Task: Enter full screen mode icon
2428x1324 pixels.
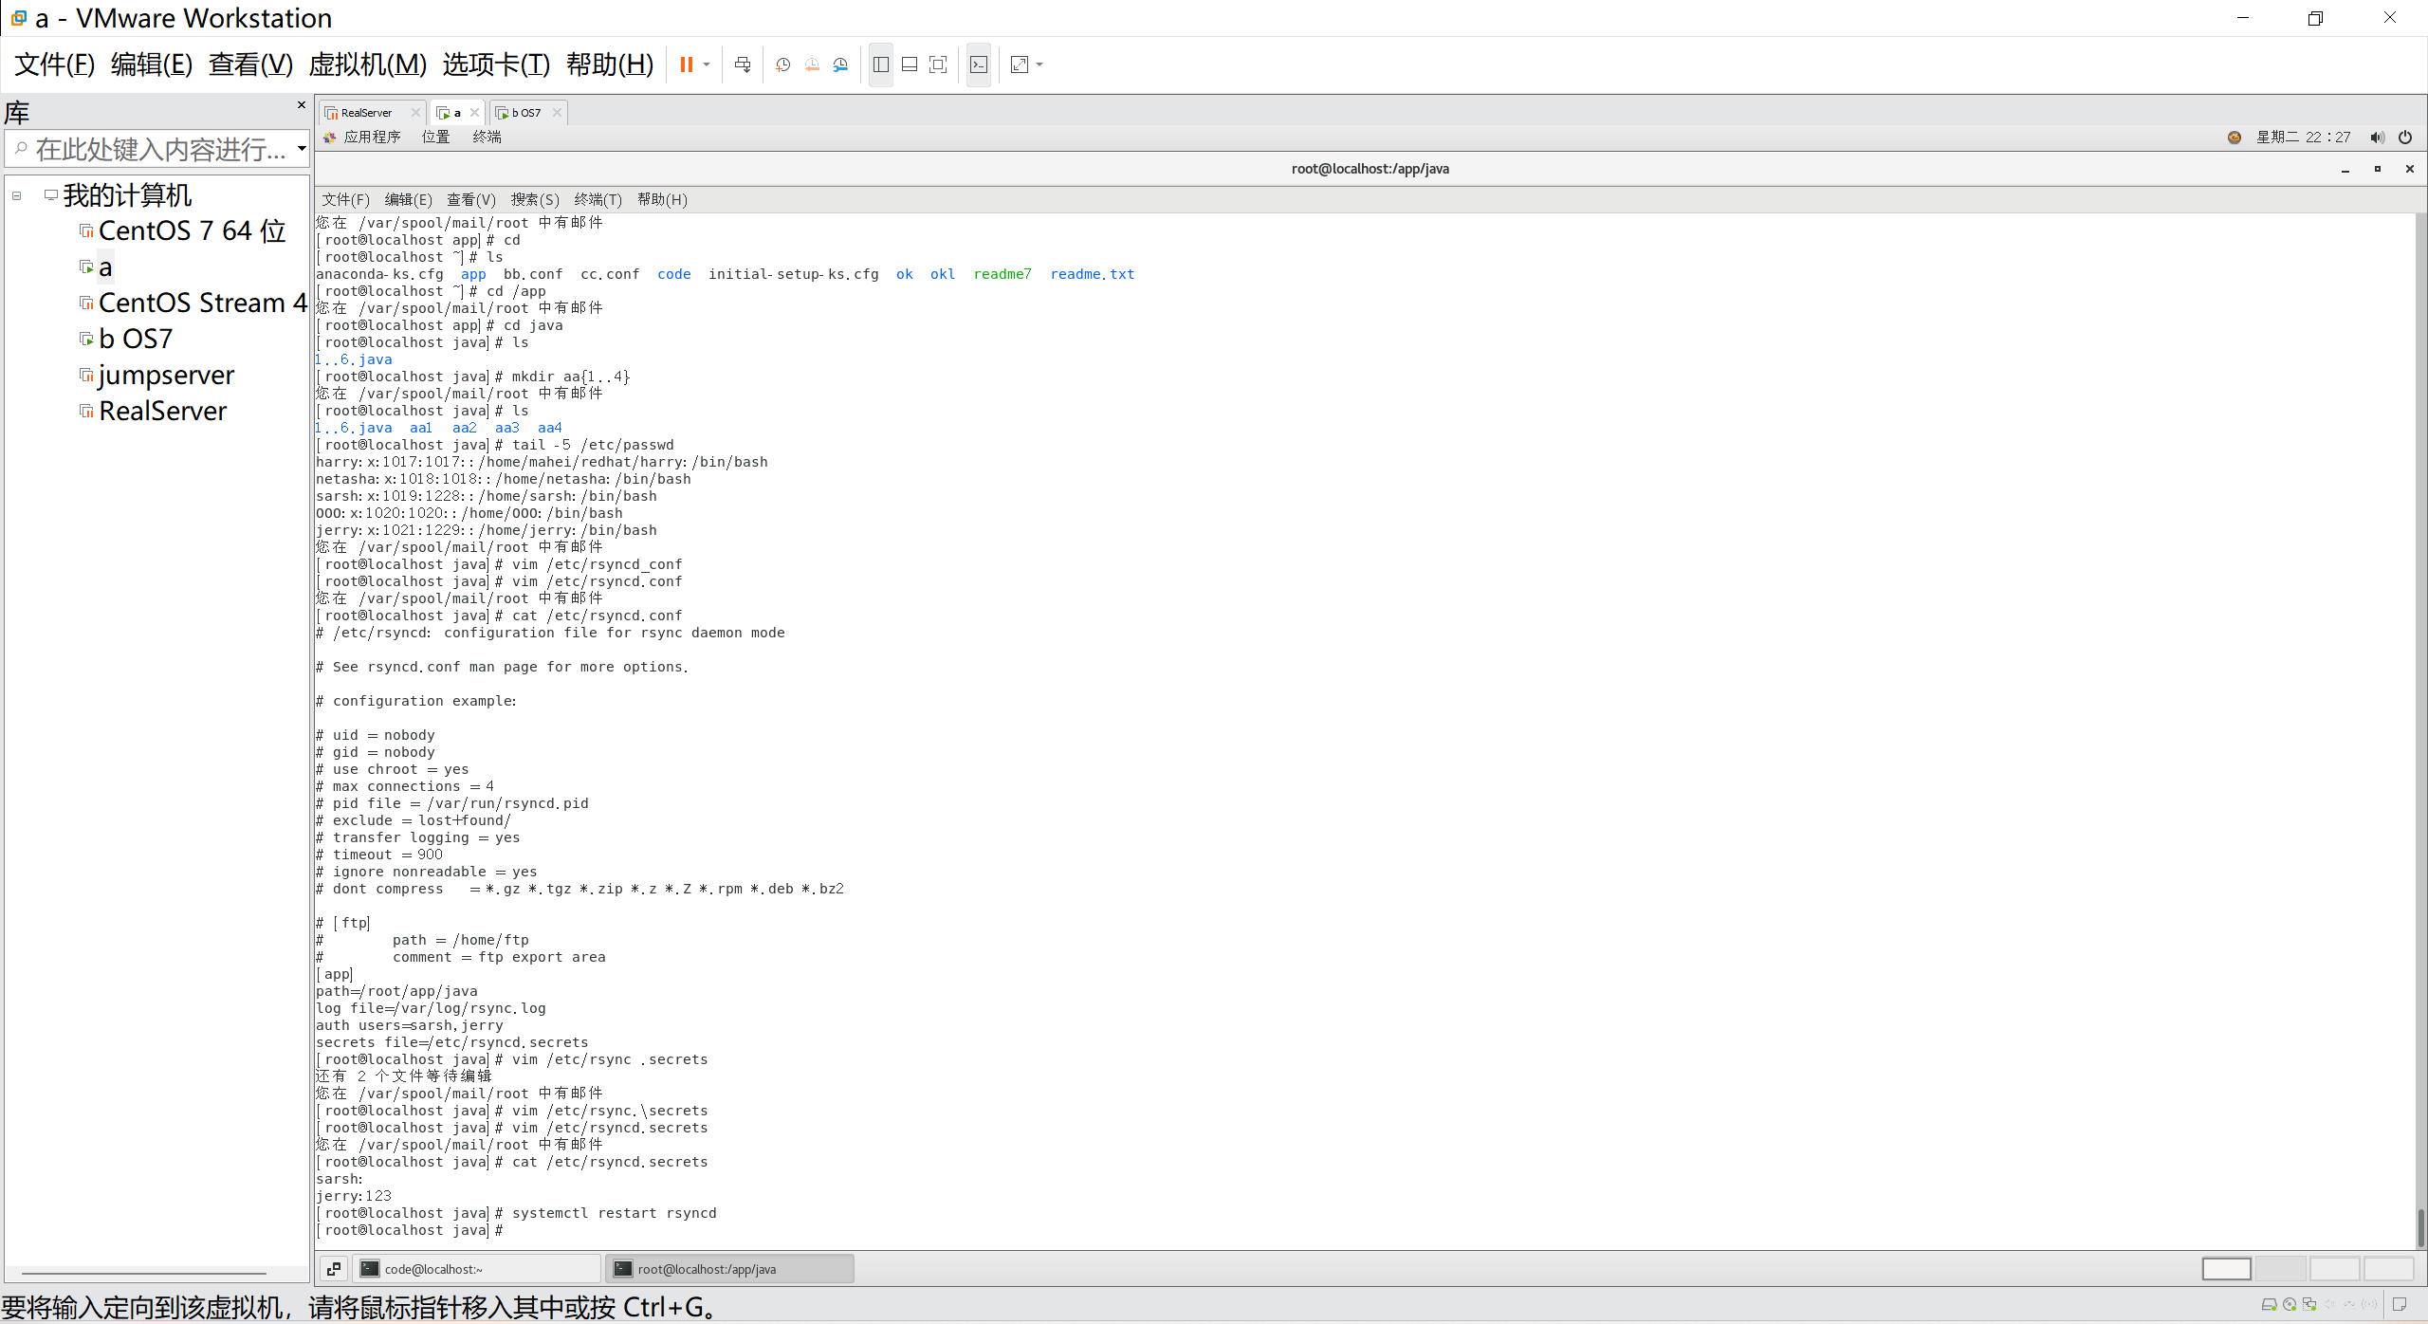Action: [x=938, y=64]
